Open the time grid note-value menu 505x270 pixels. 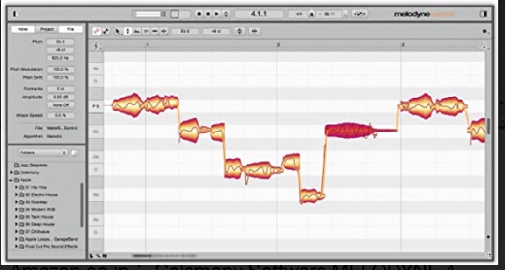pyautogui.click(x=485, y=47)
